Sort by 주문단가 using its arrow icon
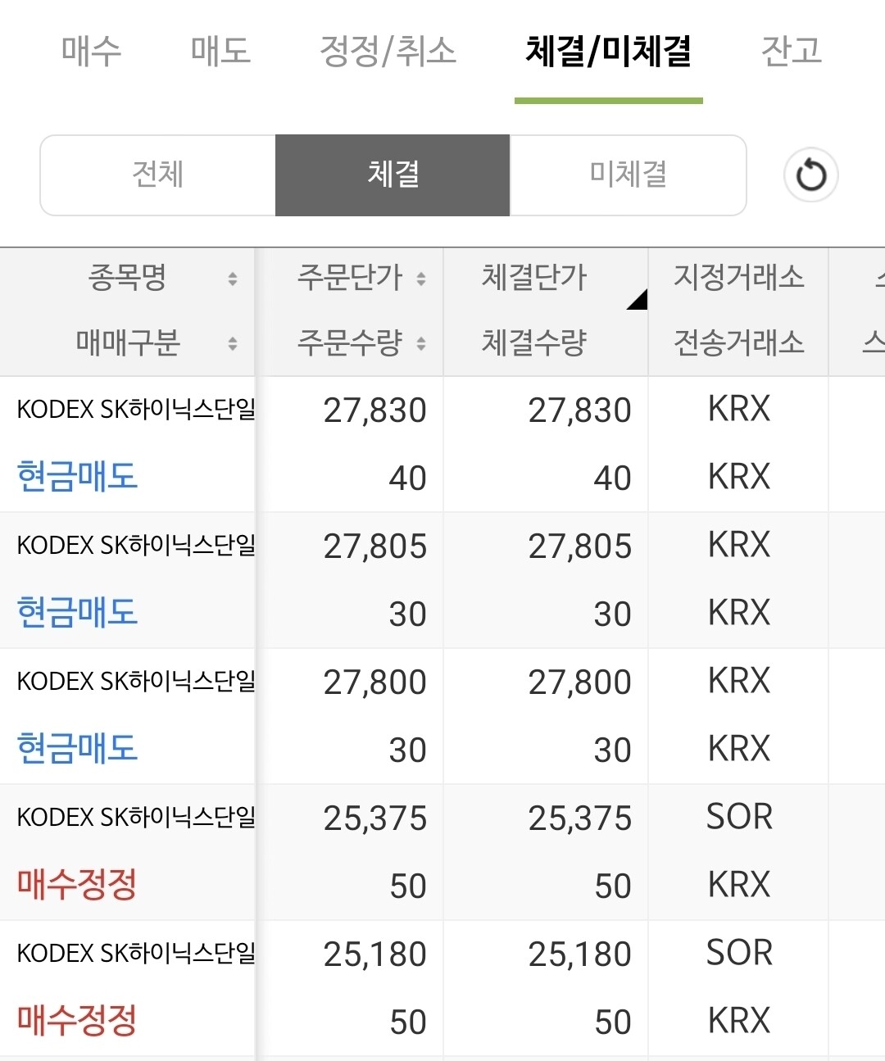The height and width of the screenshot is (1061, 885). 421,279
